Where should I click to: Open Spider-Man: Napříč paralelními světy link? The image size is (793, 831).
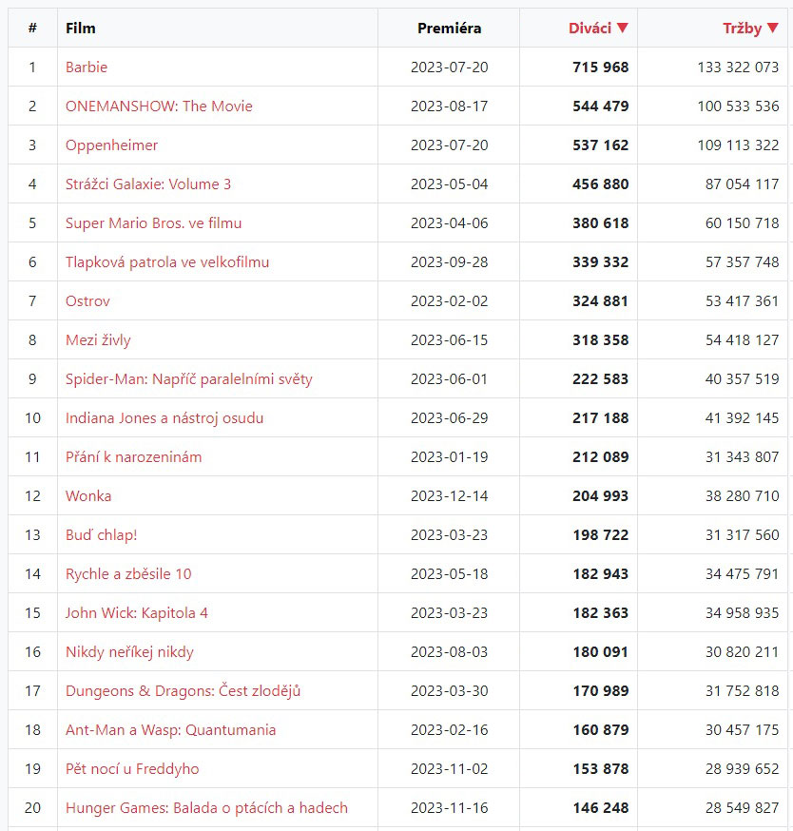click(189, 379)
